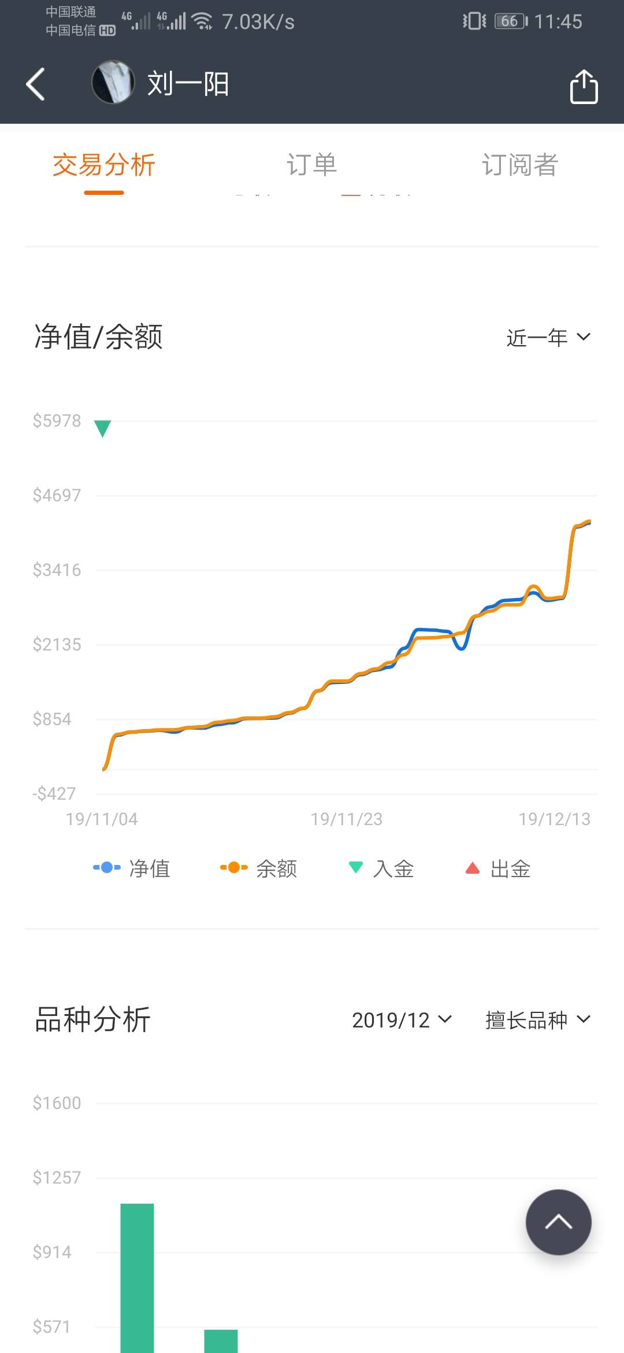This screenshot has width=624, height=1353.
Task: Tap the green deposit marker on chart
Action: (102, 428)
